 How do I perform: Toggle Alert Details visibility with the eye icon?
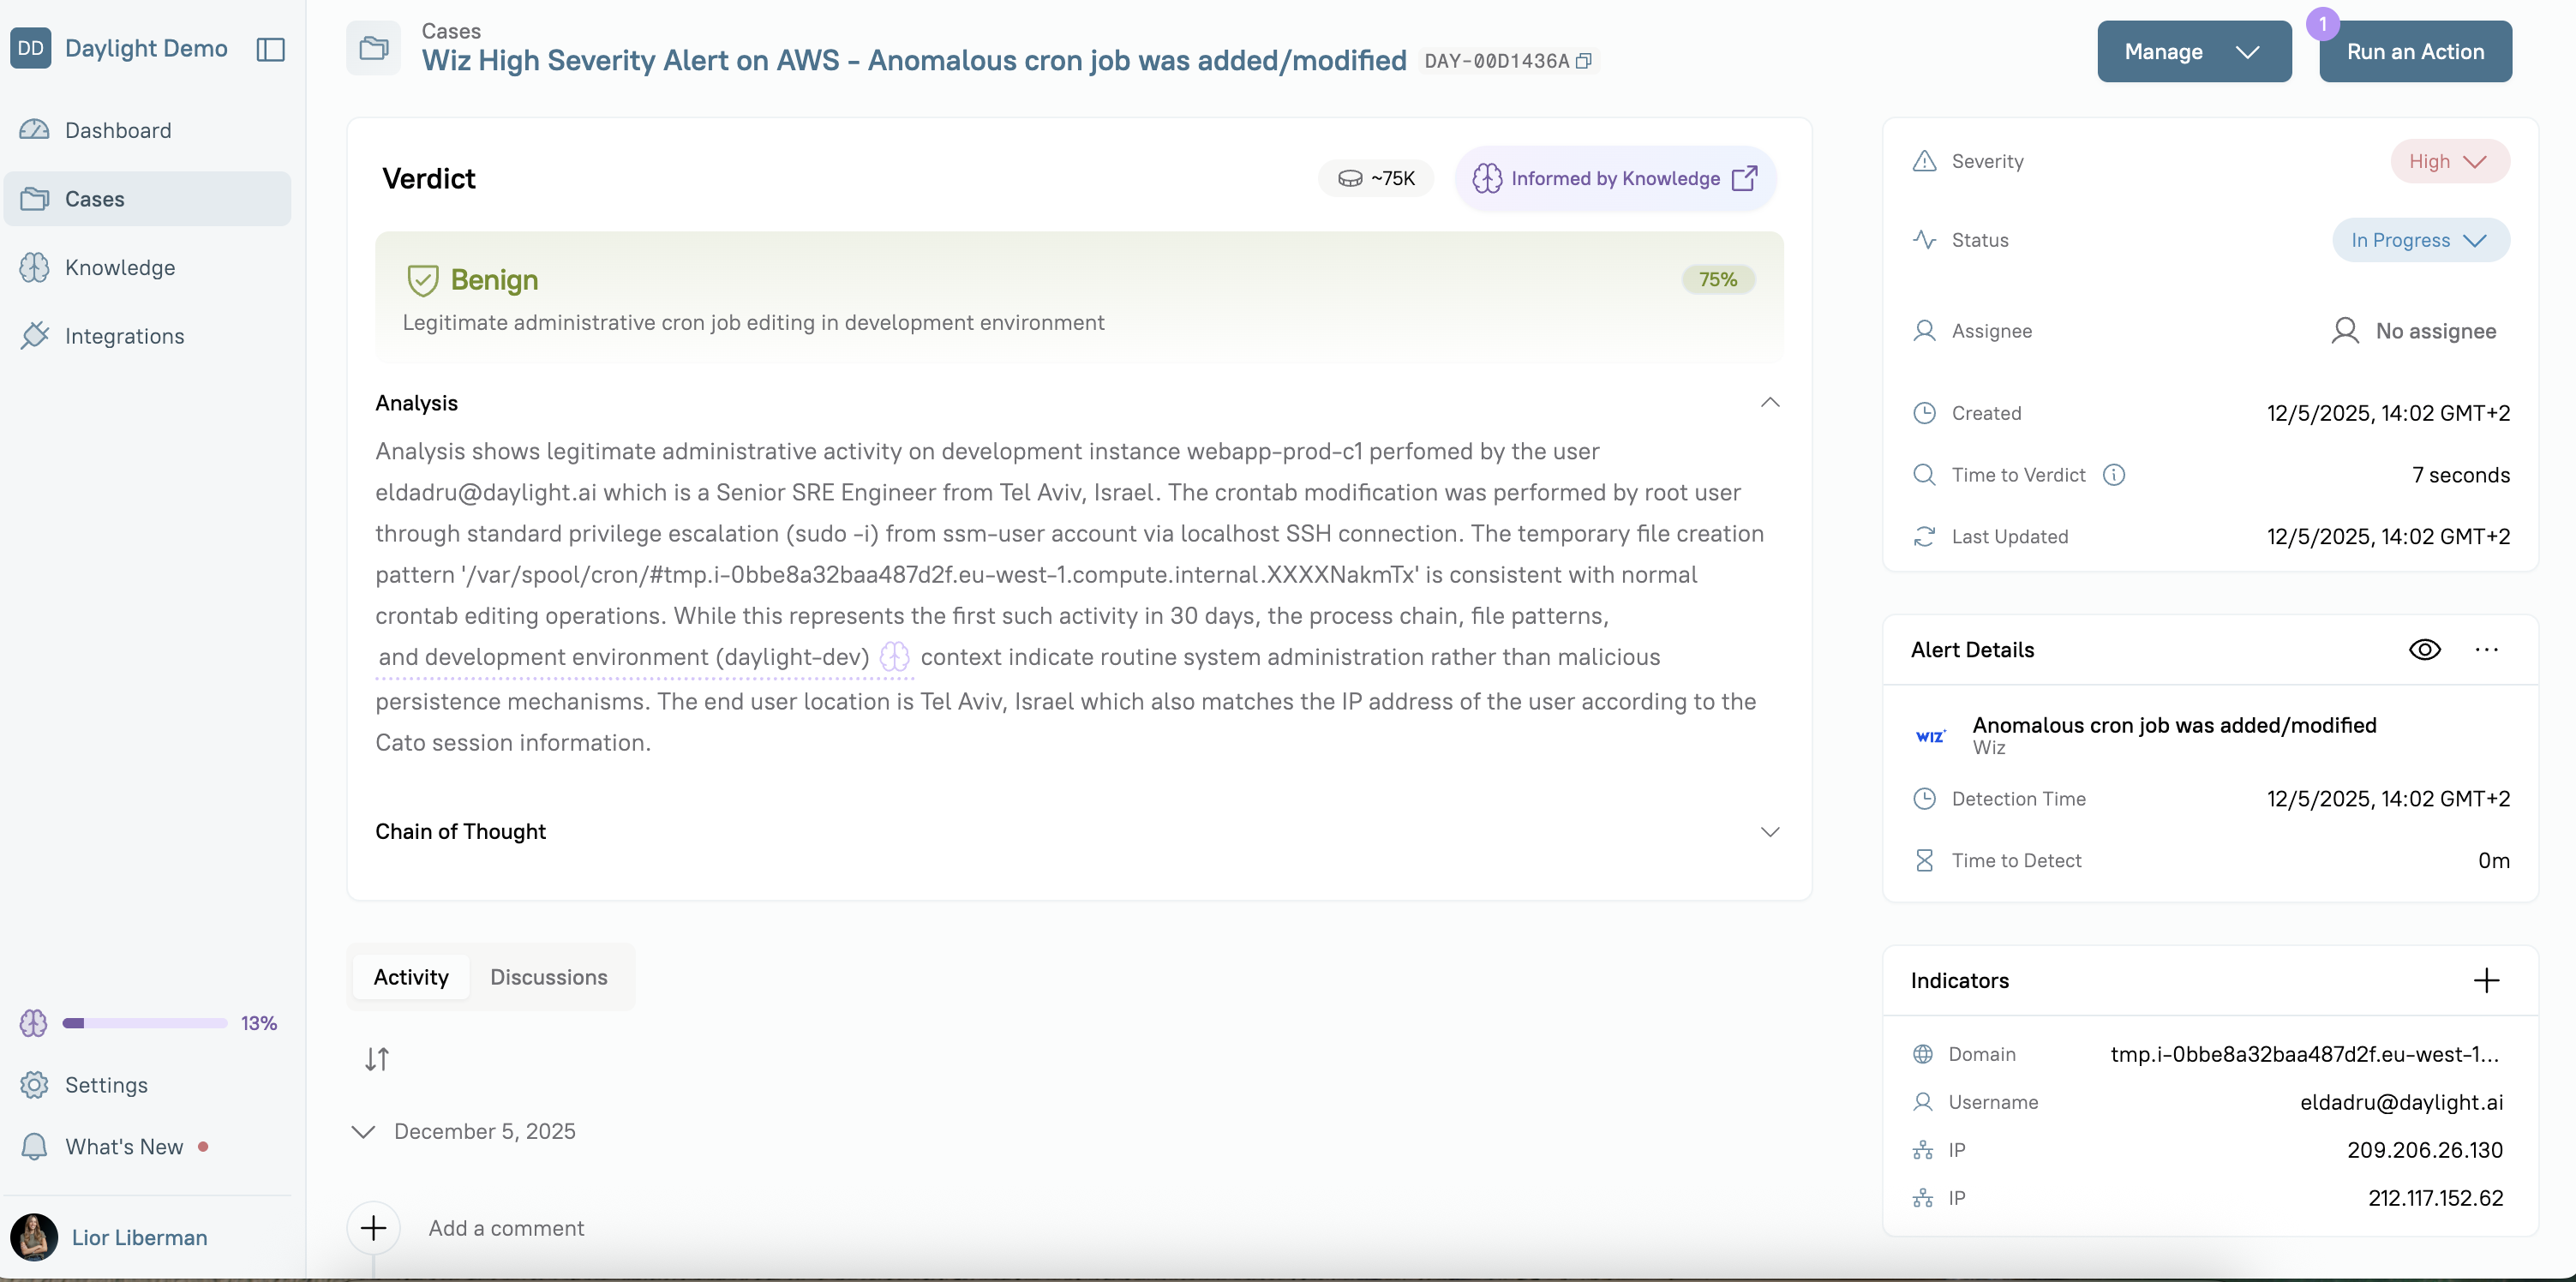point(2424,650)
